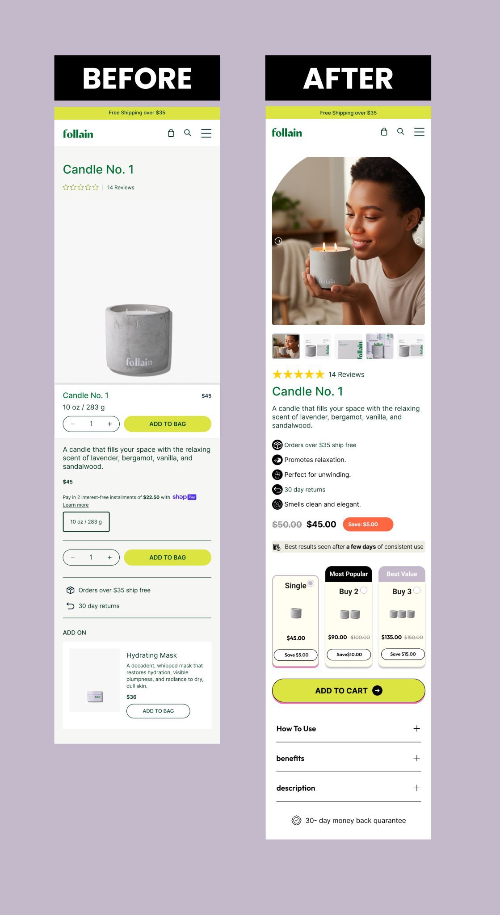Click the search icon in the After header
This screenshot has height=915, width=500.
401,131
